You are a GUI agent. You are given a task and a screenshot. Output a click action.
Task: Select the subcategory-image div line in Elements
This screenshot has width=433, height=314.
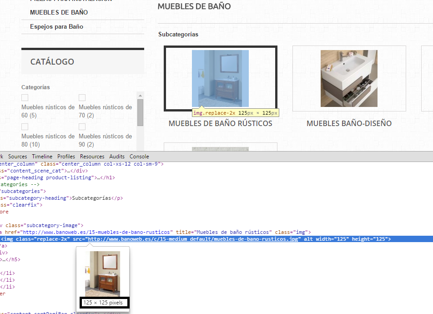[43, 225]
